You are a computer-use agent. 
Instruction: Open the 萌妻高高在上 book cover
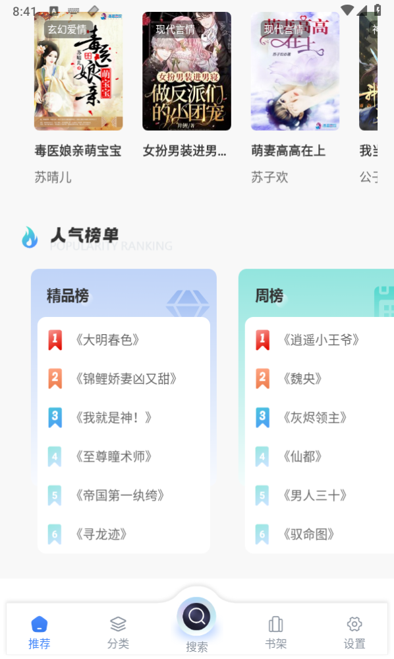[x=295, y=71]
